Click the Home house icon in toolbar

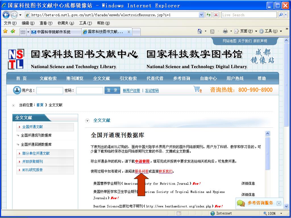pos(200,31)
